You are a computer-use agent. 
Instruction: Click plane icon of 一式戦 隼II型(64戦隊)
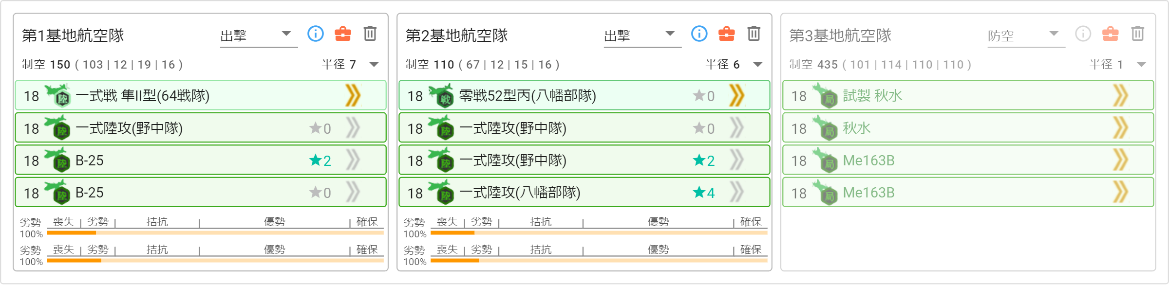point(58,96)
